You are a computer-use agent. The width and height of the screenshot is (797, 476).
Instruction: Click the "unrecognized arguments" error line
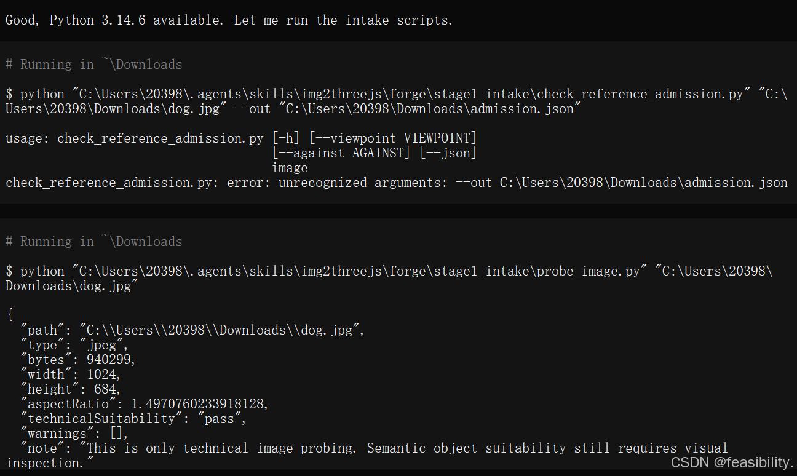tap(397, 183)
